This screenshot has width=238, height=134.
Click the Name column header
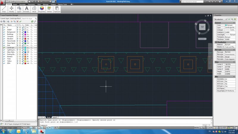[x=10, y=25]
